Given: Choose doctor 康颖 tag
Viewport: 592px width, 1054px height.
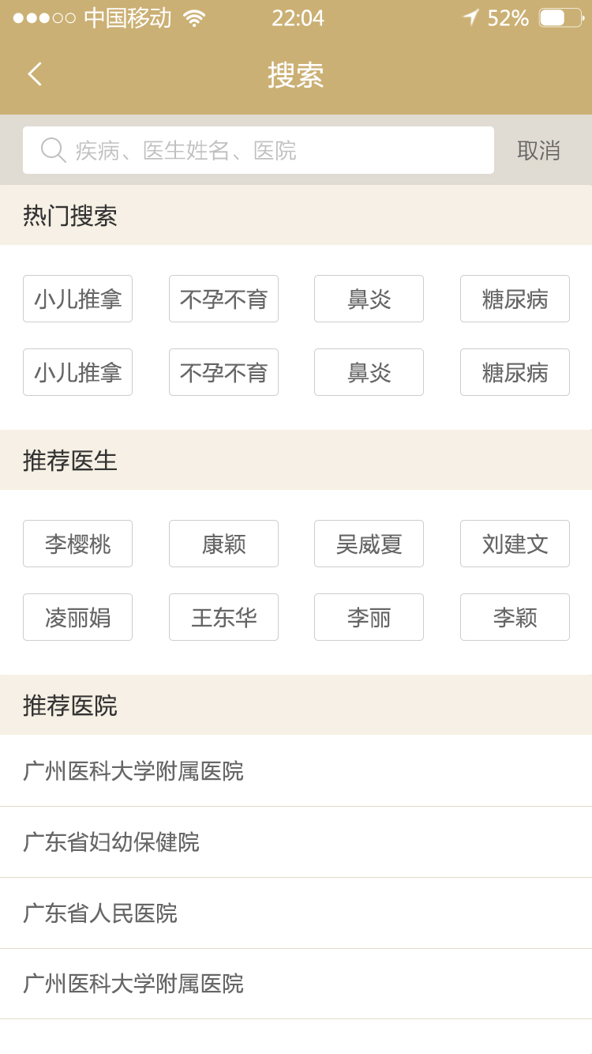Looking at the screenshot, I should click(x=223, y=544).
